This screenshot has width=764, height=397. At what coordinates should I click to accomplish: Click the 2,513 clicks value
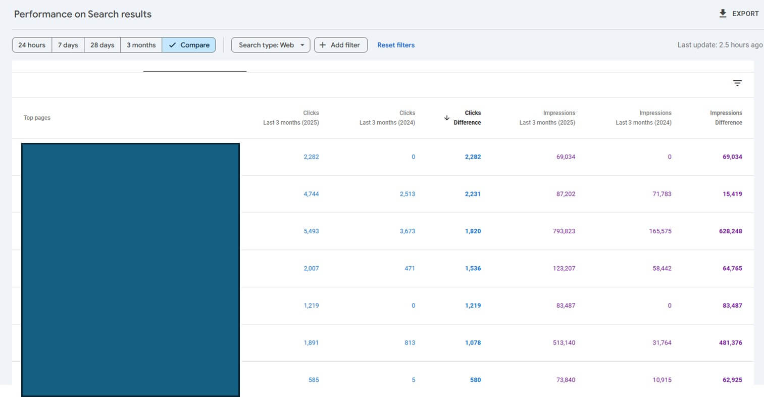click(x=408, y=194)
